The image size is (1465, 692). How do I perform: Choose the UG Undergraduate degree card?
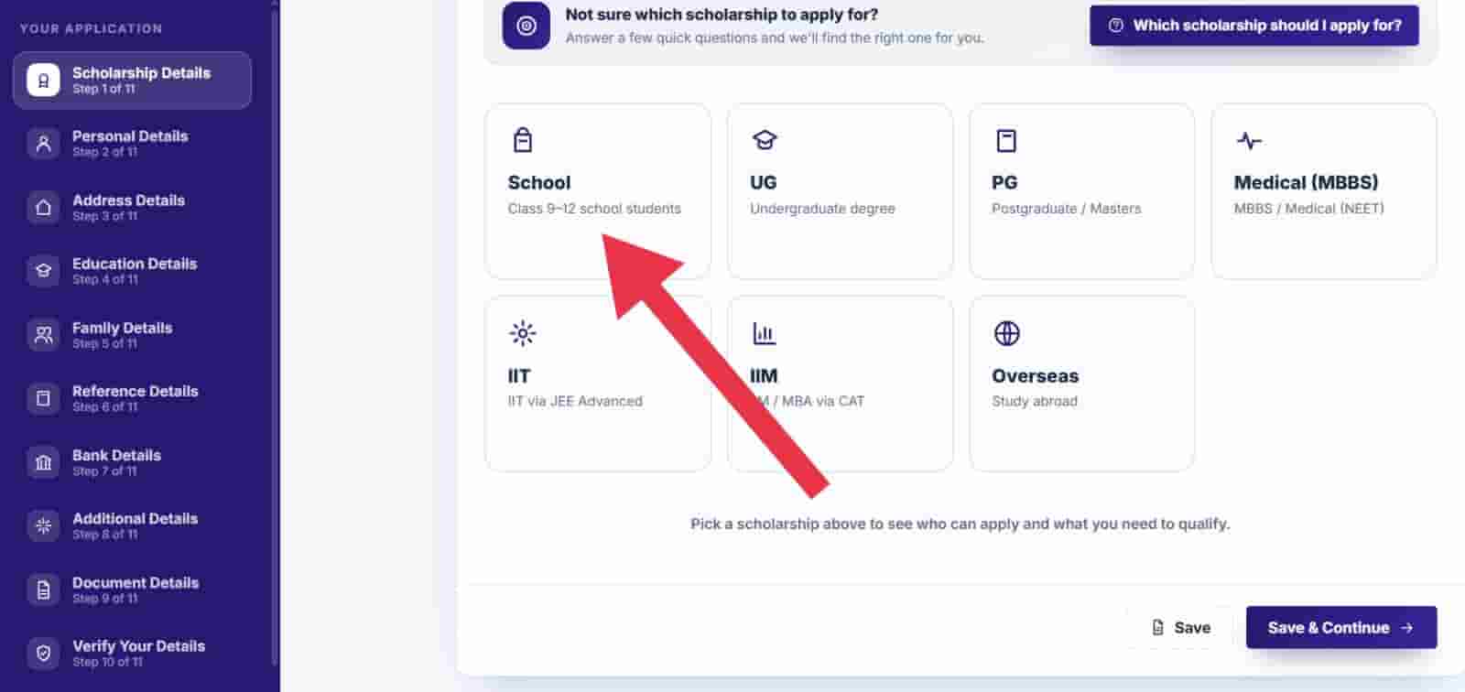(840, 191)
